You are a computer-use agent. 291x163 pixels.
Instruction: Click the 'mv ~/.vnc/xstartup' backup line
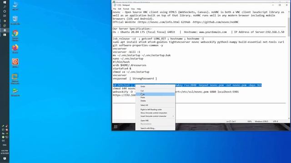141,55
